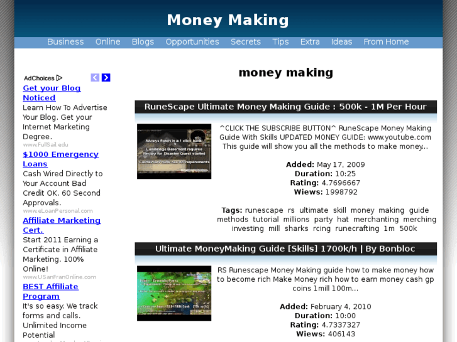The image size is (457, 342).
Task: Open the $1000 Emergency Loans ad link
Action: pyautogui.click(x=60, y=159)
